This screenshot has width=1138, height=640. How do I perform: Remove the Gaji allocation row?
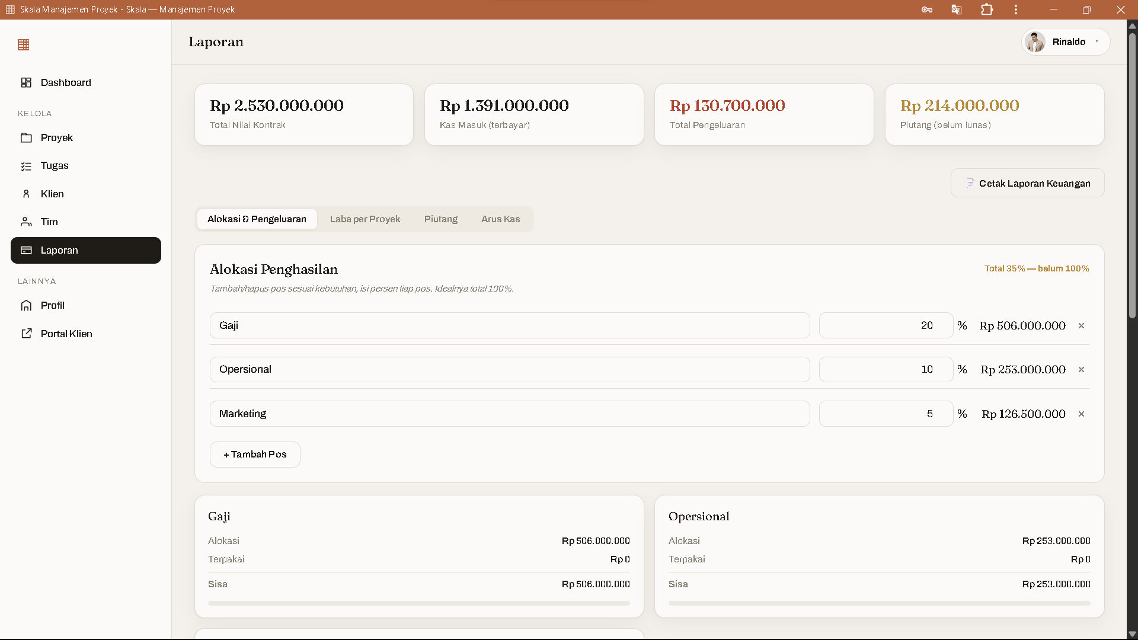pos(1081,326)
